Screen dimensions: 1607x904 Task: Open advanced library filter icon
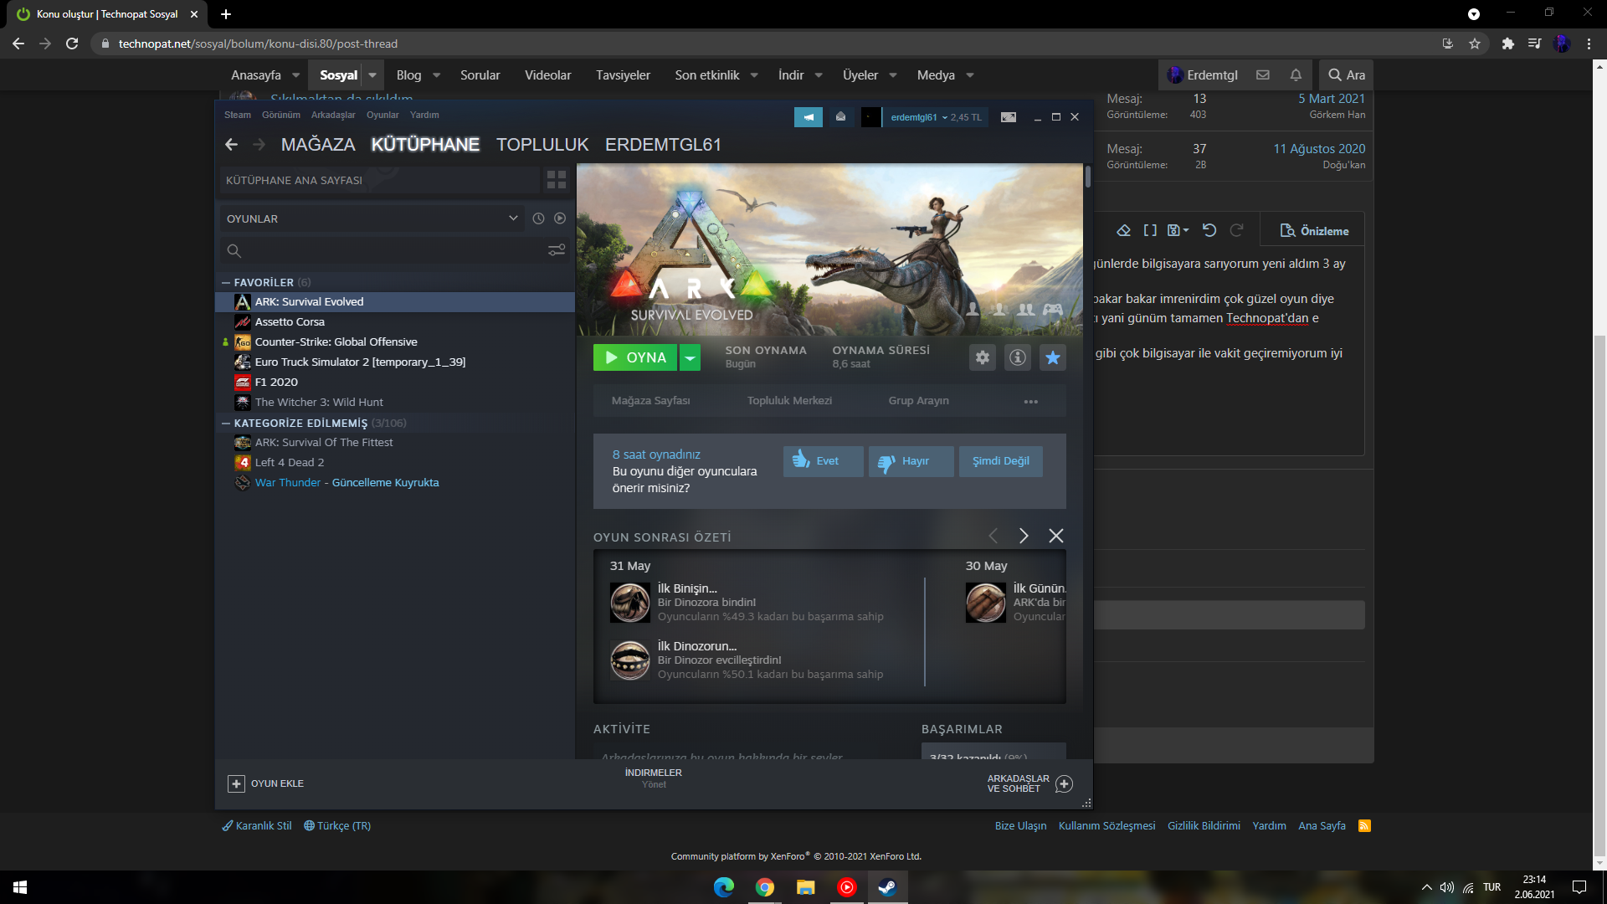(x=557, y=250)
